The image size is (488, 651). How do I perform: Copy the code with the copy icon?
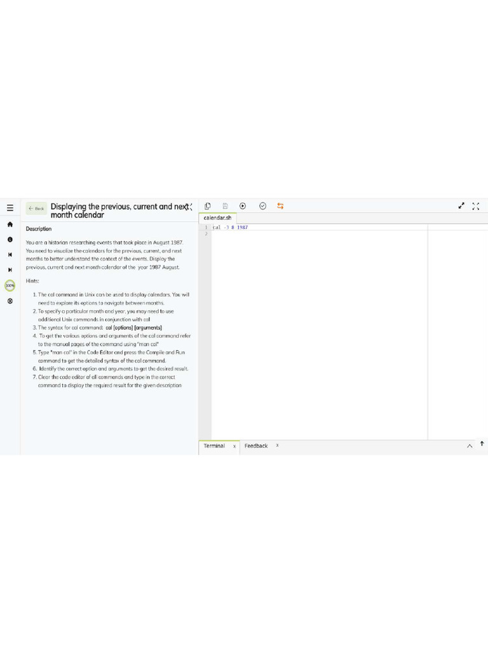[x=208, y=206]
